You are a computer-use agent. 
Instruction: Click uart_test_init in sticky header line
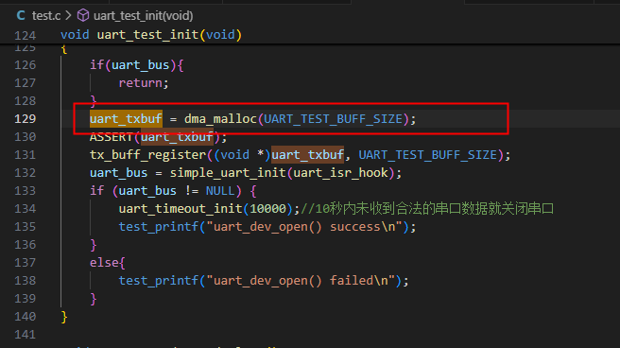coord(147,35)
